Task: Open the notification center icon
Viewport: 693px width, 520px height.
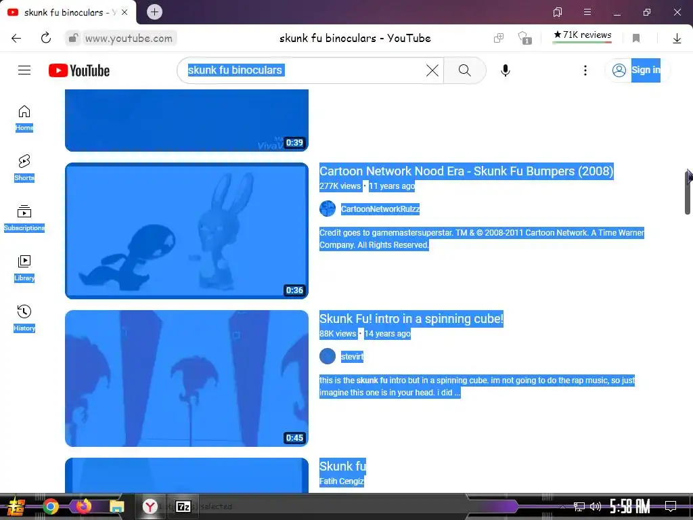Action: tap(671, 506)
